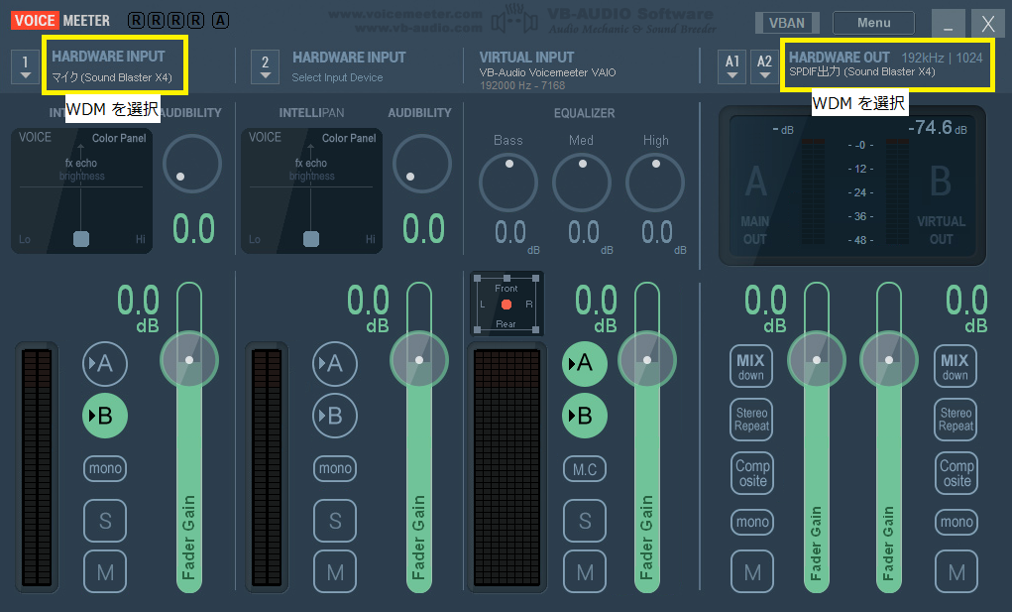The height and width of the screenshot is (612, 1012).
Task: Enable A bus routing on Hardware Input 2
Action: click(x=334, y=363)
